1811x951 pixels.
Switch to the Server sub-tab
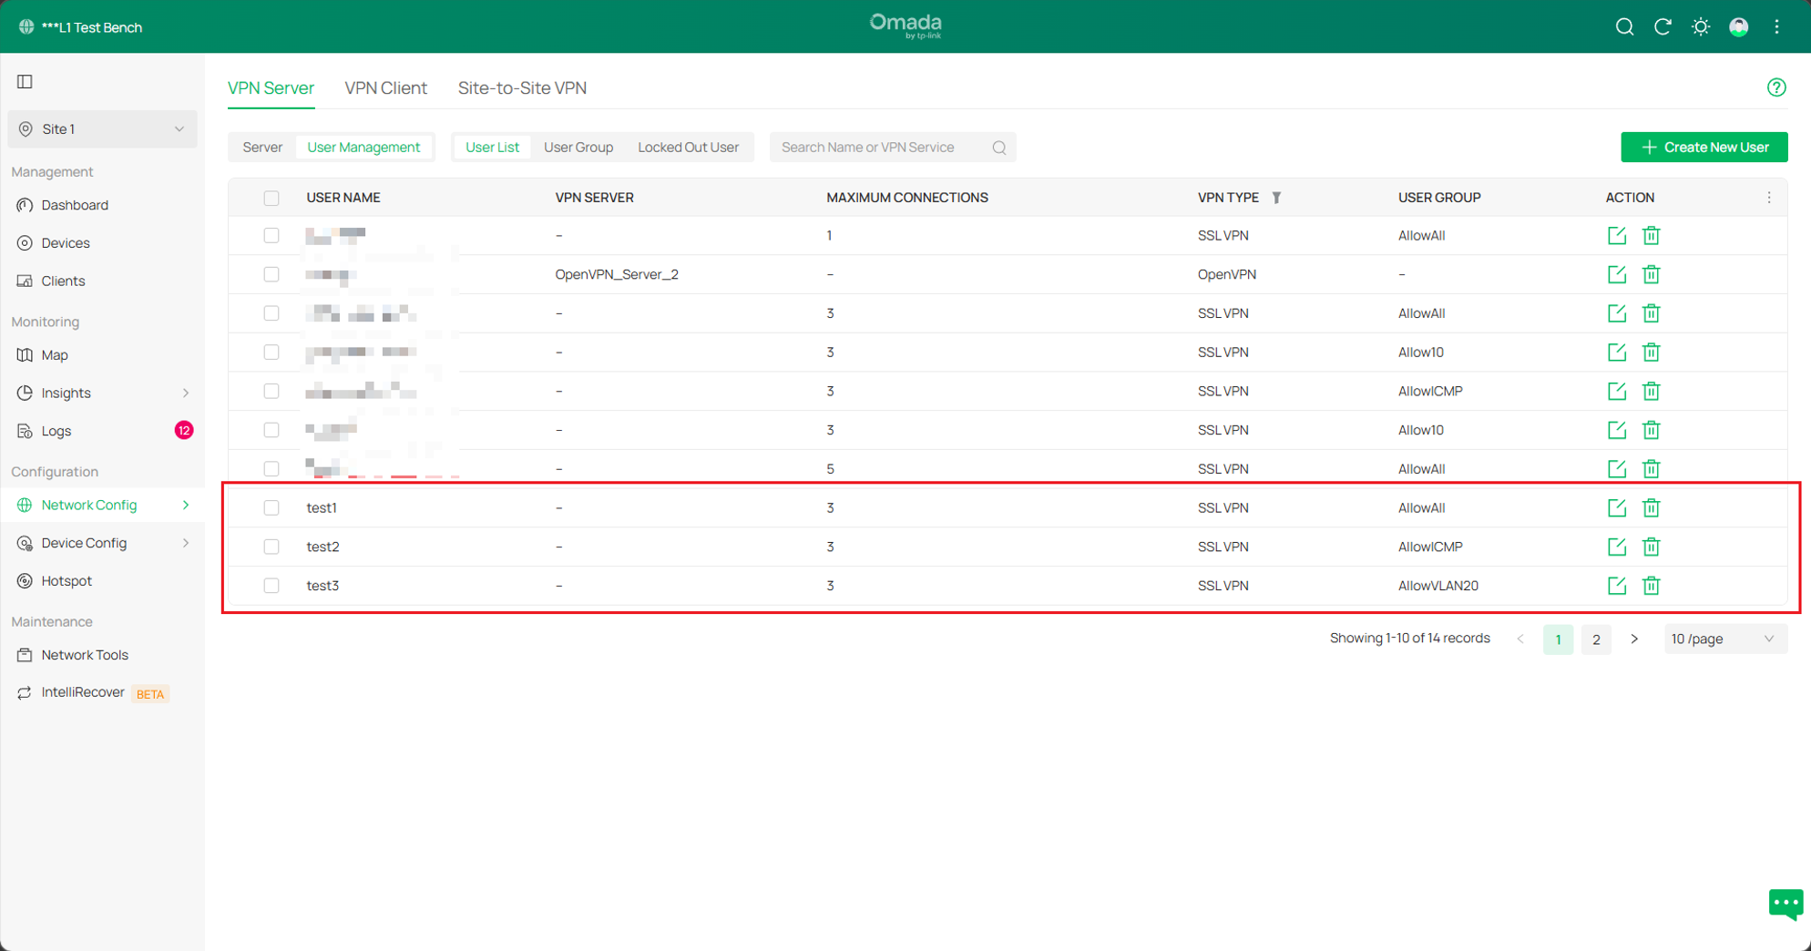coord(262,148)
